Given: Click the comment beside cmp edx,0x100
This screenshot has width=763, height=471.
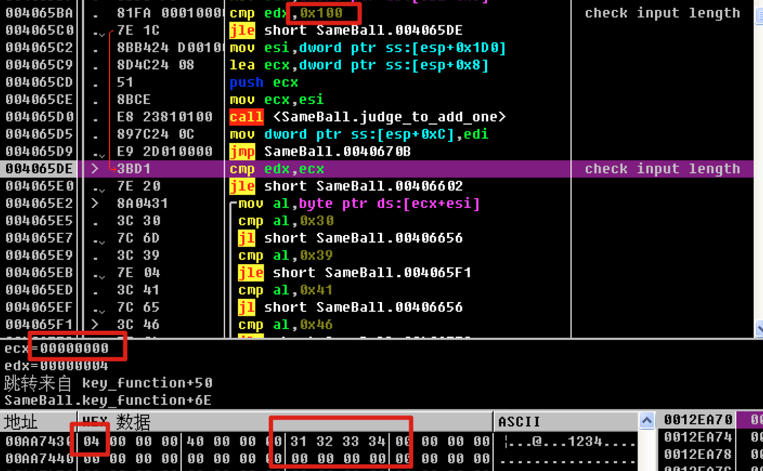Looking at the screenshot, I should point(662,13).
